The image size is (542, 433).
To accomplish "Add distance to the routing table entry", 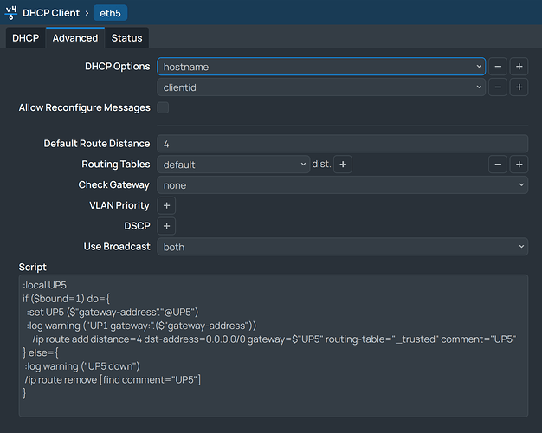I will coord(342,165).
